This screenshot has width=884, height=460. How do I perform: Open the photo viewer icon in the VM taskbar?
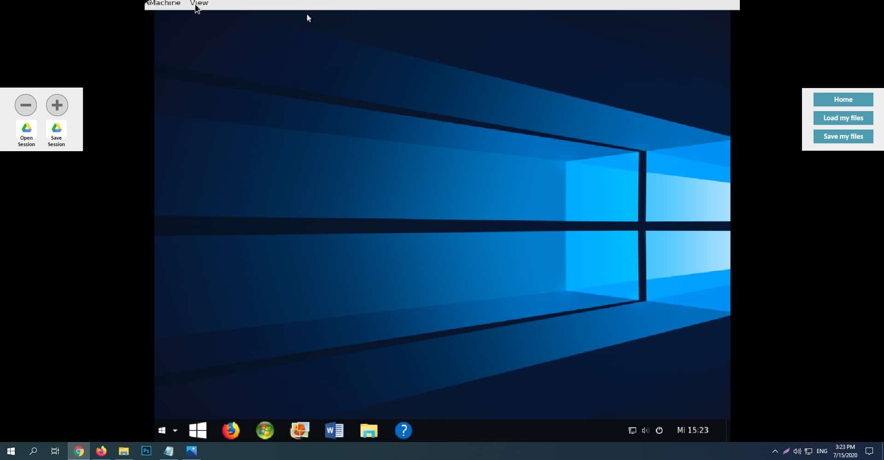point(299,431)
